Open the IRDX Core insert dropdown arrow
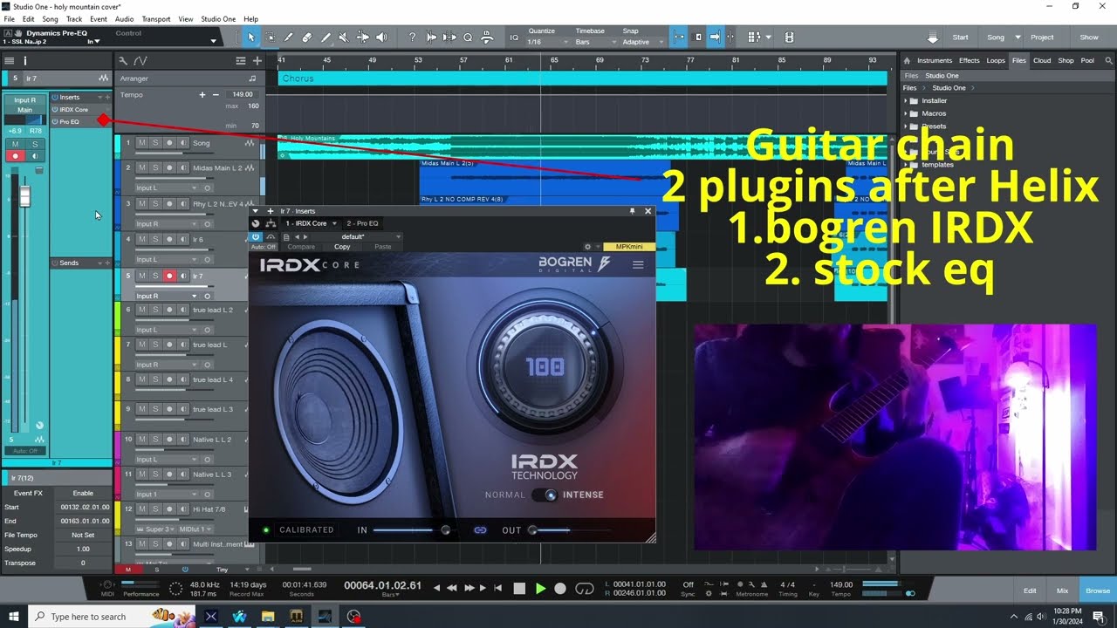The height and width of the screenshot is (628, 1117). (x=334, y=223)
